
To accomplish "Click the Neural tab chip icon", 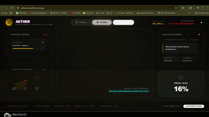I will point(77,22).
